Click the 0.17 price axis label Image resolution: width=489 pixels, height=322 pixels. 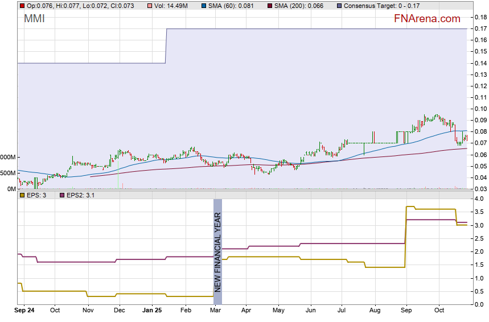tap(480, 28)
